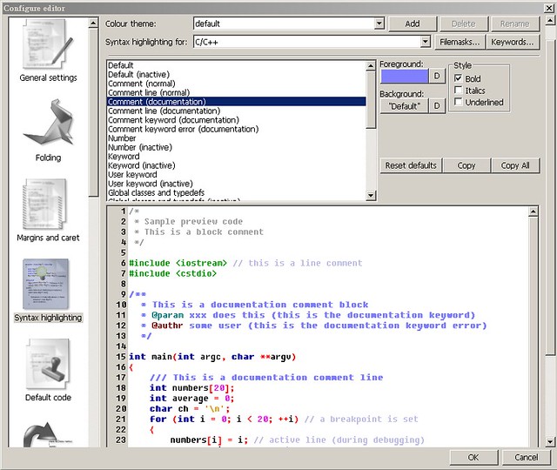Select the "Number" style list item
Image resolution: width=557 pixels, height=470 pixels.
coord(236,138)
